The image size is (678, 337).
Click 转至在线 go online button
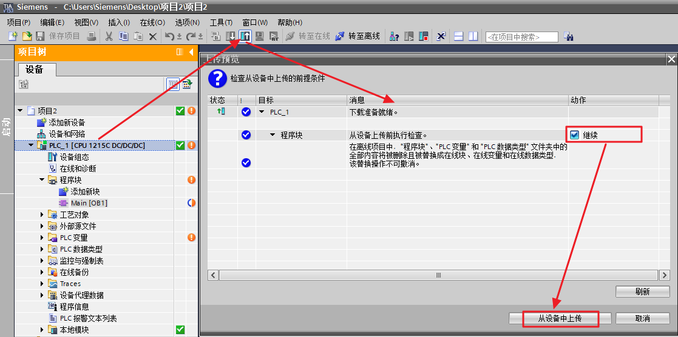(x=308, y=36)
